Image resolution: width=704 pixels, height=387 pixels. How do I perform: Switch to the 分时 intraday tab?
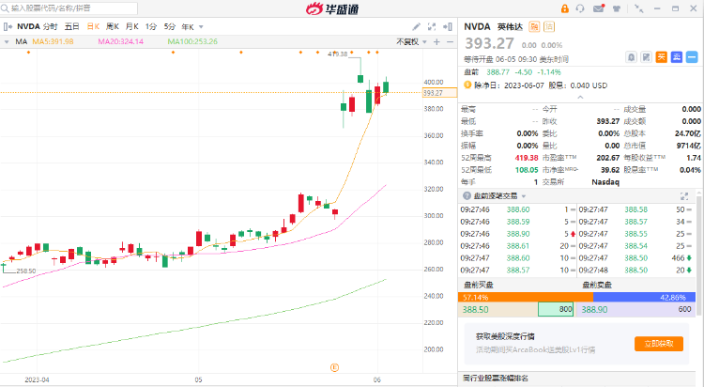pos(51,27)
